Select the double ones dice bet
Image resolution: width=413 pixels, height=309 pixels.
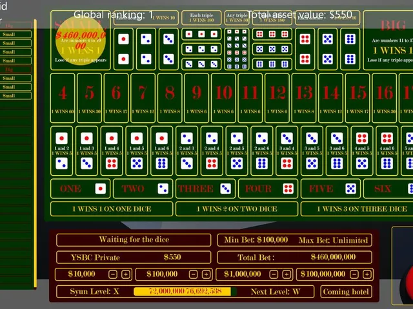pyautogui.click(x=123, y=49)
